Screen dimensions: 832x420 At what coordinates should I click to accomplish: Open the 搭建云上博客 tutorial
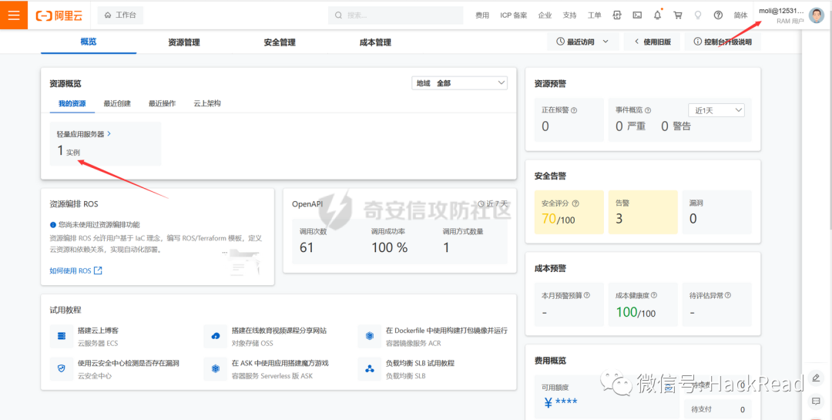tap(98, 331)
